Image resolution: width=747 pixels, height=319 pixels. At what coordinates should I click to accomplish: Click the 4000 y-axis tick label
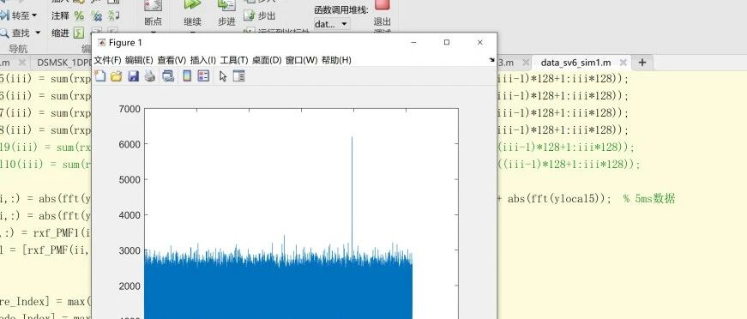(130, 215)
